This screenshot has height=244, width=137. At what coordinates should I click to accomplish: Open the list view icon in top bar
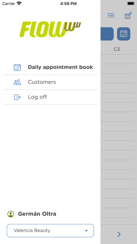(111, 15)
